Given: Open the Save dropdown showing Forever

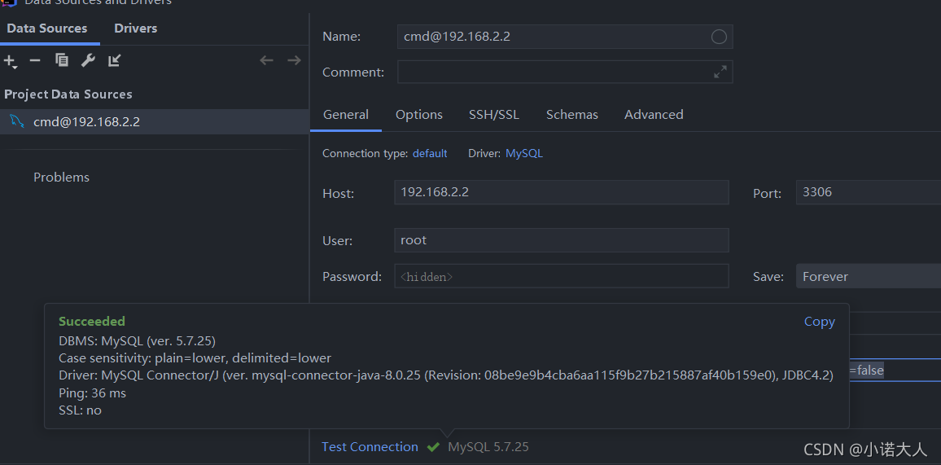Looking at the screenshot, I should 869,277.
